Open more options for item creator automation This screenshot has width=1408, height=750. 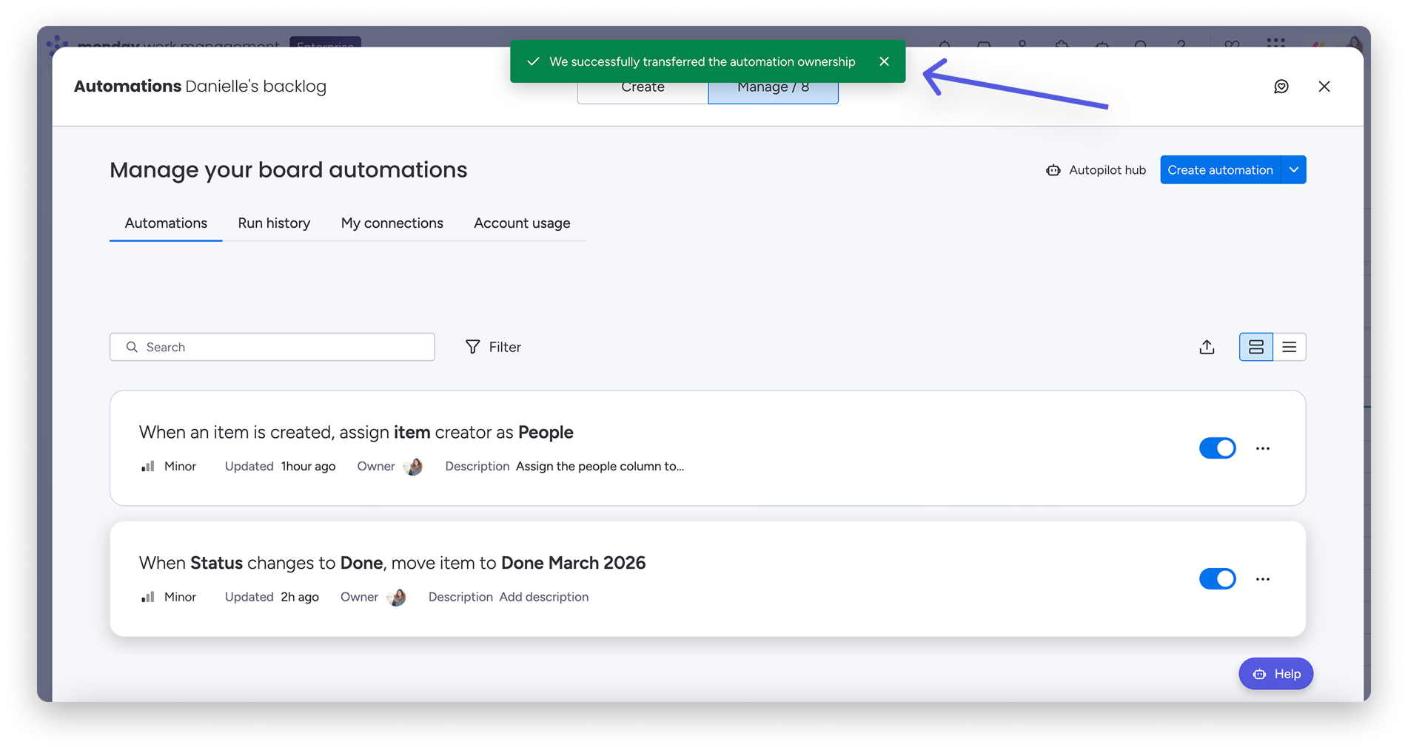[x=1262, y=448]
